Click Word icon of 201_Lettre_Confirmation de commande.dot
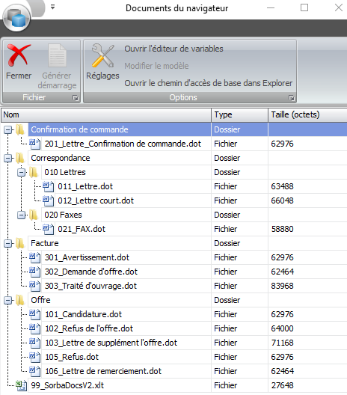The width and height of the screenshot is (347, 395). click(34, 144)
